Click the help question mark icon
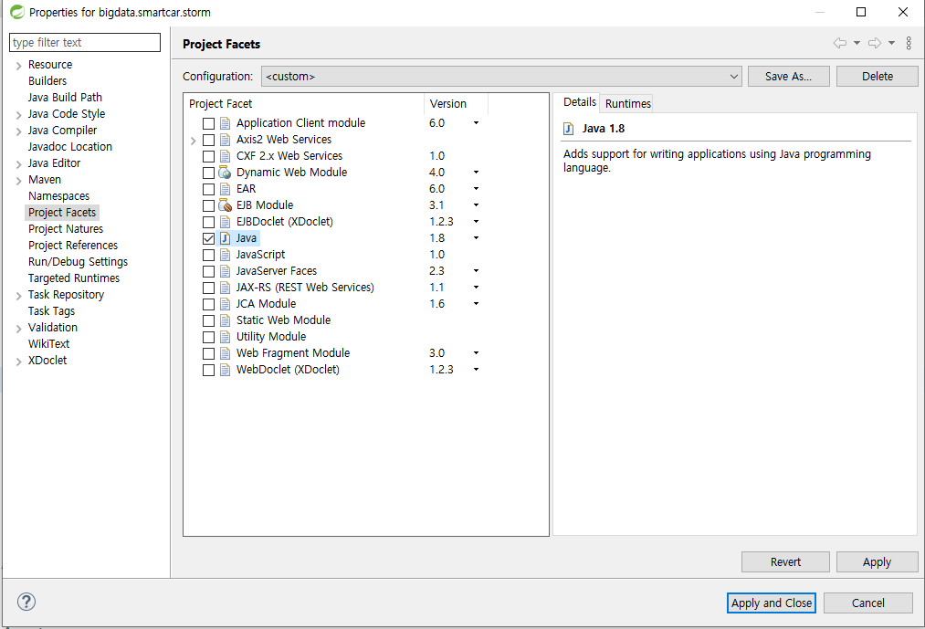925x629 pixels. [26, 602]
